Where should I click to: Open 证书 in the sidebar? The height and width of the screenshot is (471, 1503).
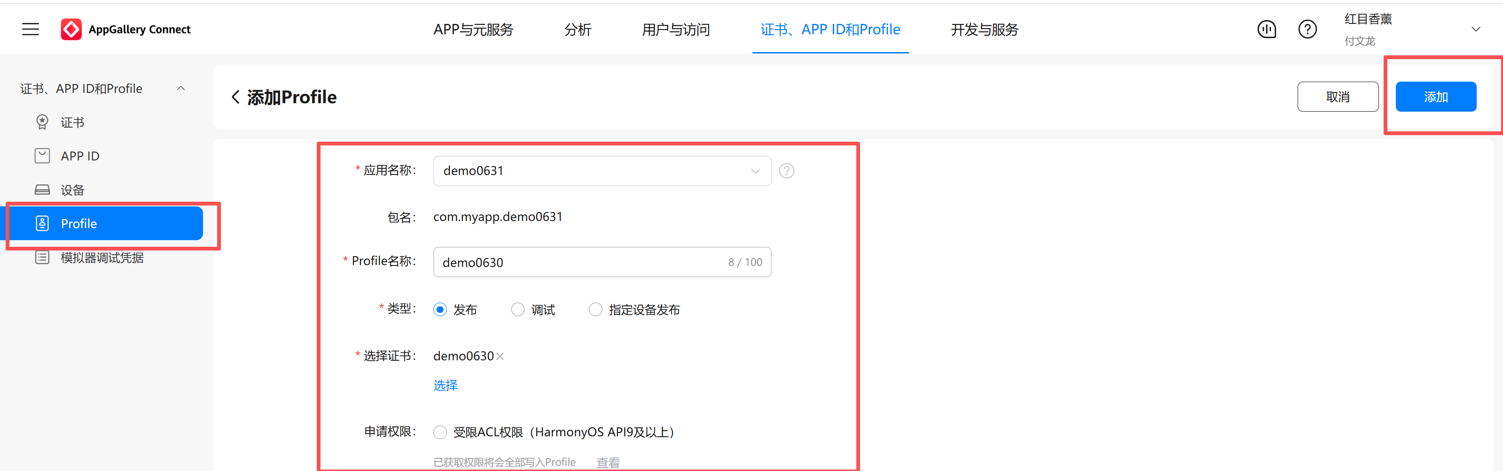point(72,123)
